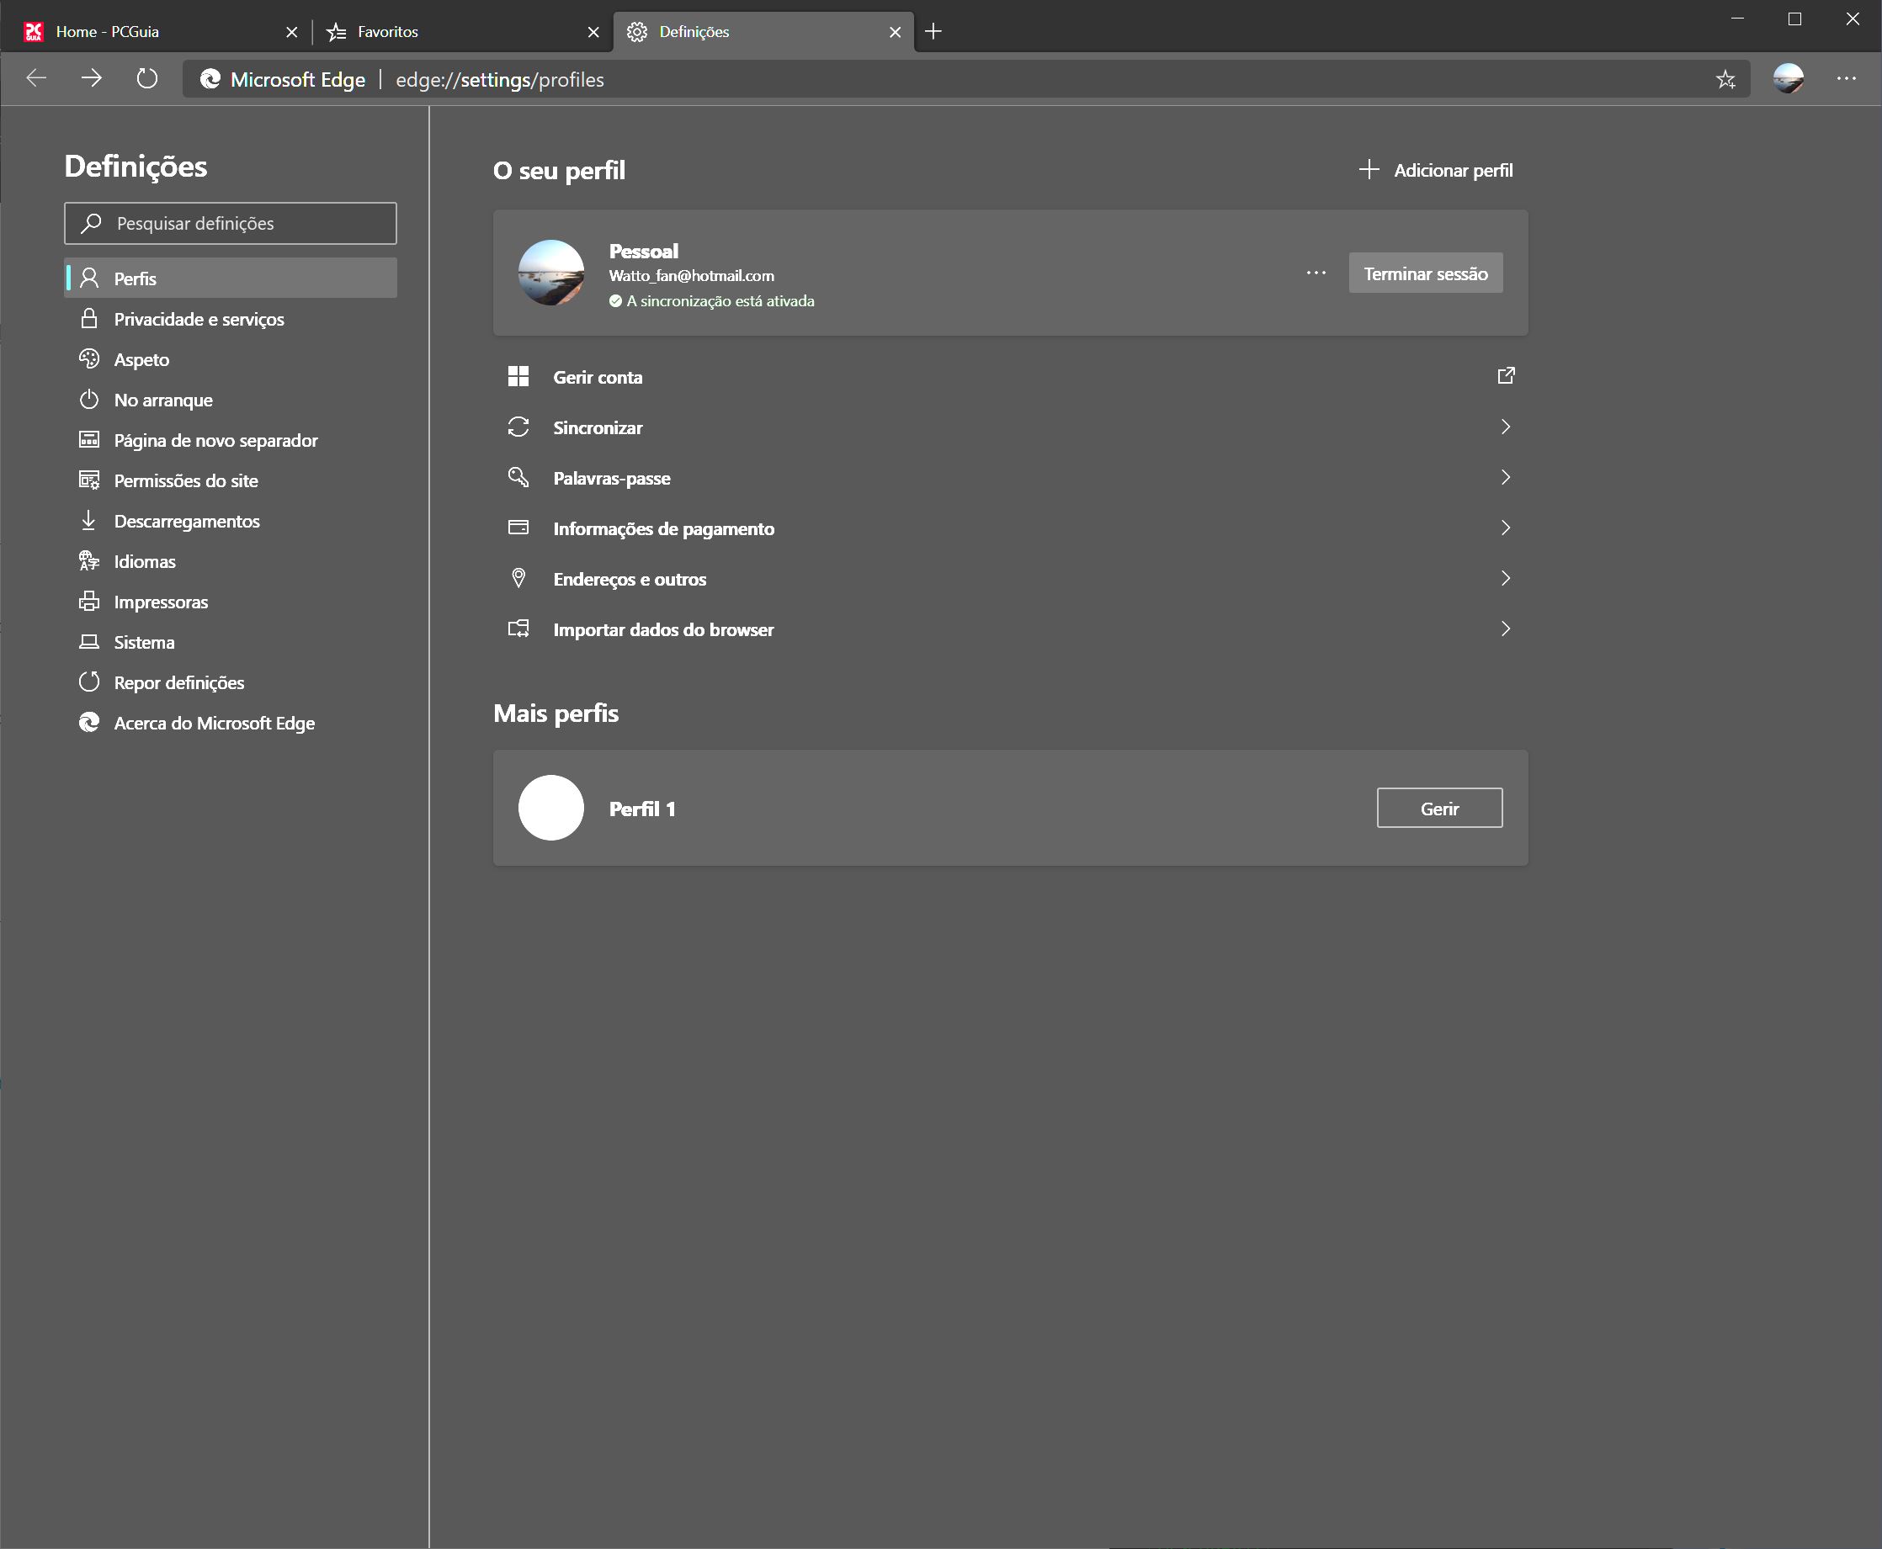Click the Descarregamentos download icon

coord(88,520)
